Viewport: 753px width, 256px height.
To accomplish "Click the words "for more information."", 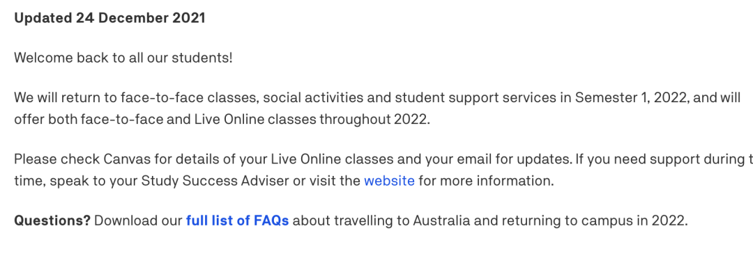I will (486, 181).
